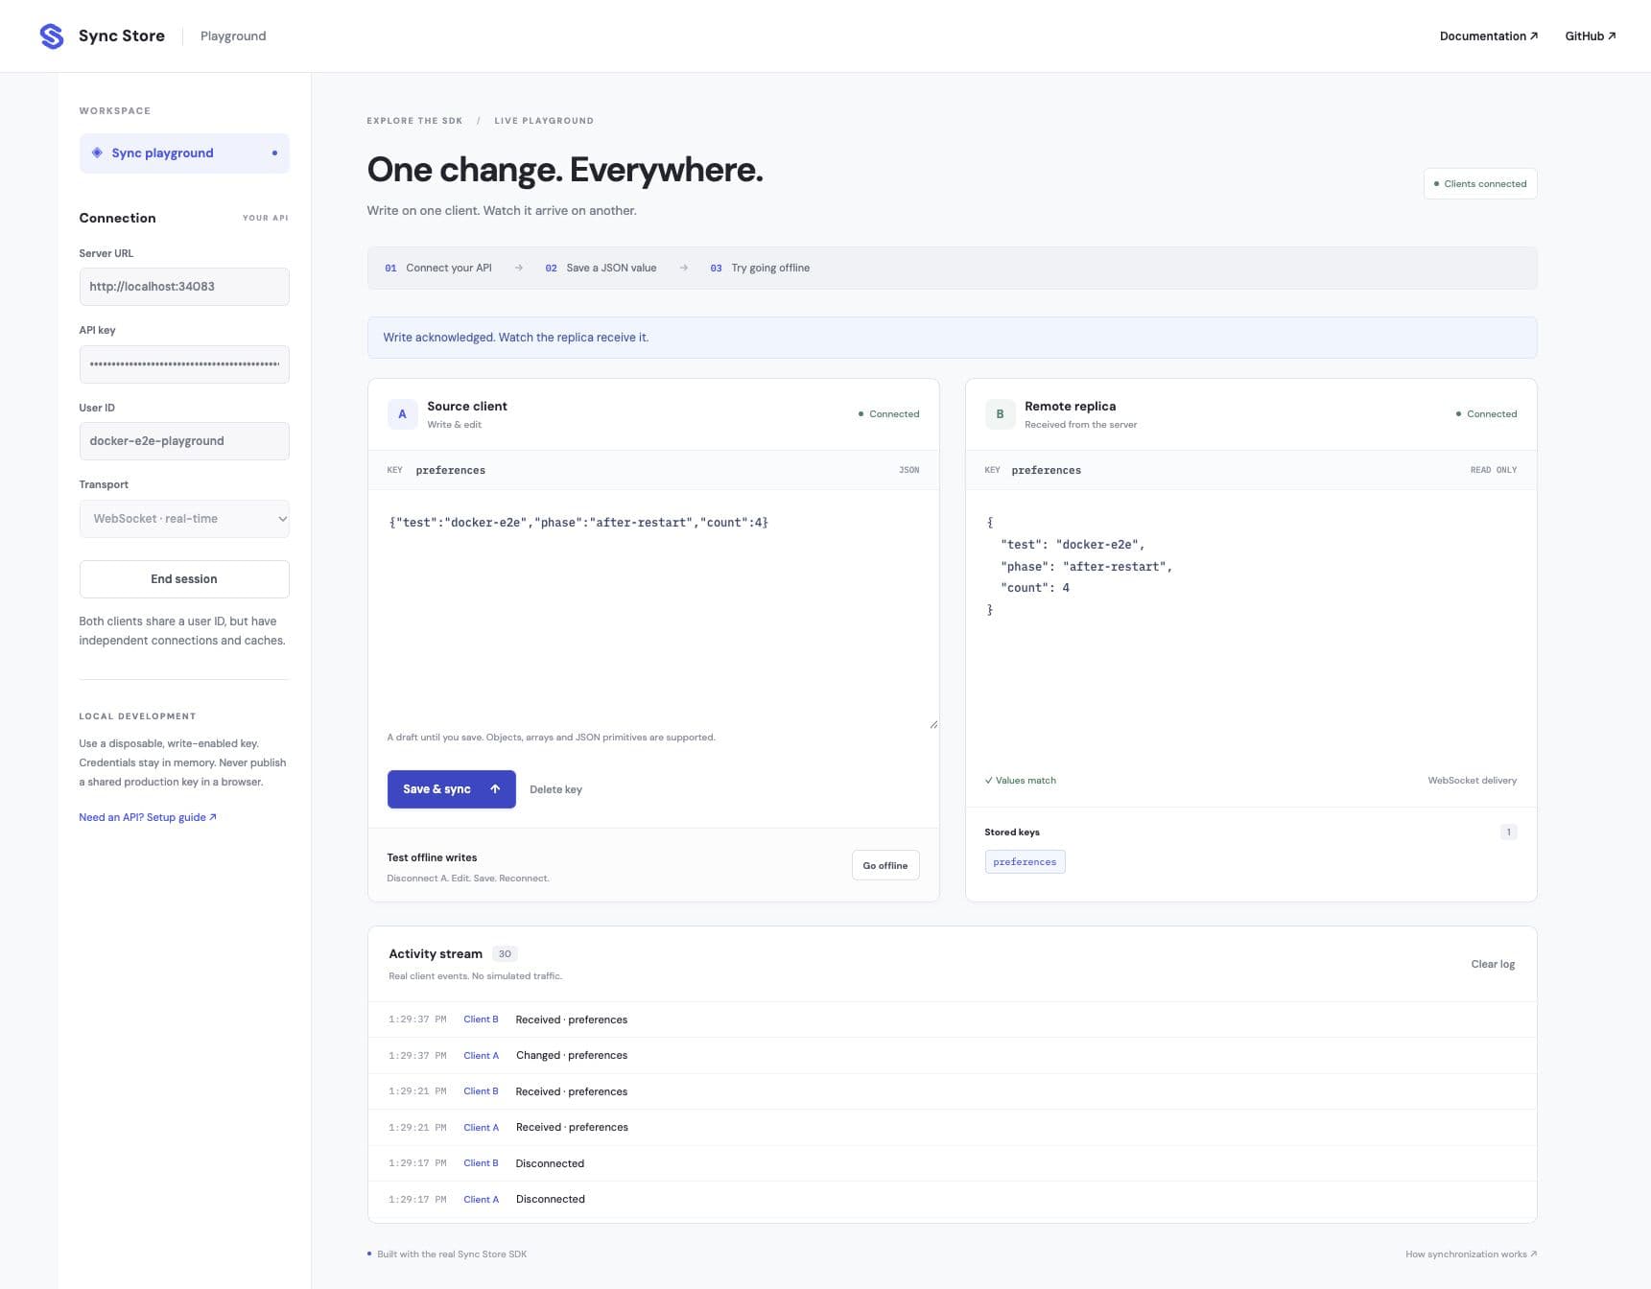Click the textarea resize handle in Source client
This screenshot has height=1289, width=1651.
point(933,724)
